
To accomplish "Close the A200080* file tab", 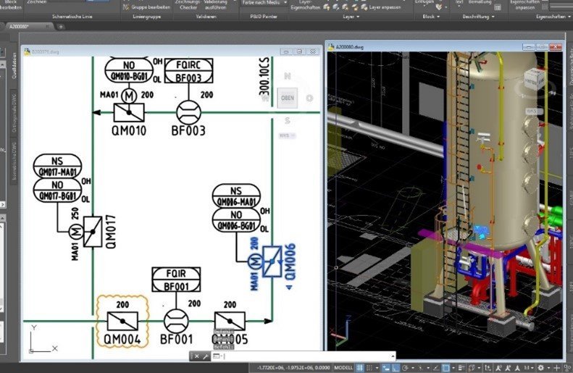I will [47, 27].
